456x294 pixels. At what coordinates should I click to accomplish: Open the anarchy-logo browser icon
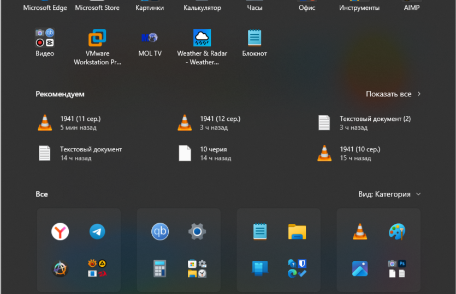coord(60,268)
